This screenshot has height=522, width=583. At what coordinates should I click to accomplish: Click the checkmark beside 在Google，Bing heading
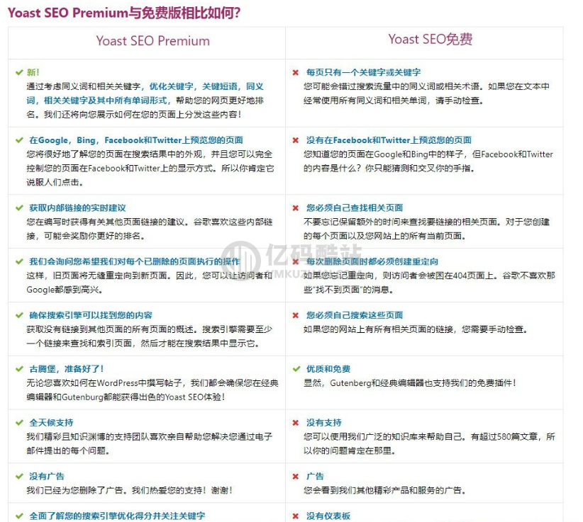coord(19,140)
